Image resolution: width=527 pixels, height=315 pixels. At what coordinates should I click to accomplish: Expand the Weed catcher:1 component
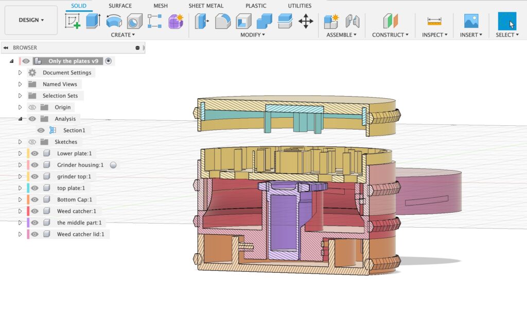[x=20, y=211]
